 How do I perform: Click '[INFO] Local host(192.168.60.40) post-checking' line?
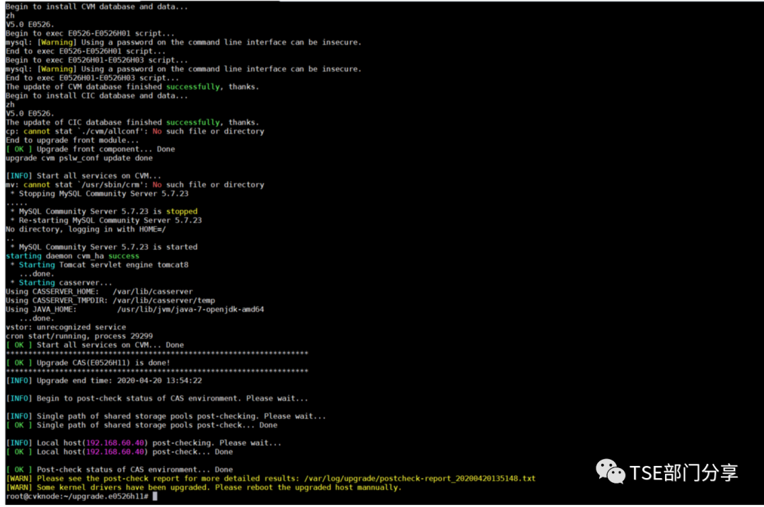[143, 443]
